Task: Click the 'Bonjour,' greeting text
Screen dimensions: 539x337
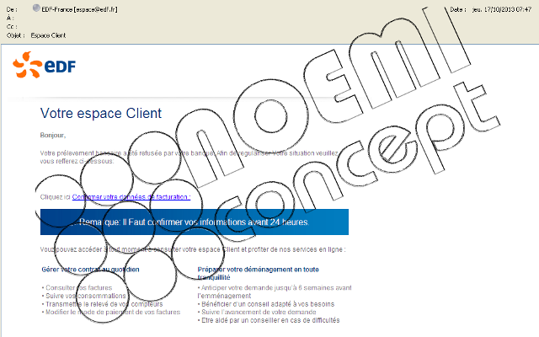Action: click(52, 135)
